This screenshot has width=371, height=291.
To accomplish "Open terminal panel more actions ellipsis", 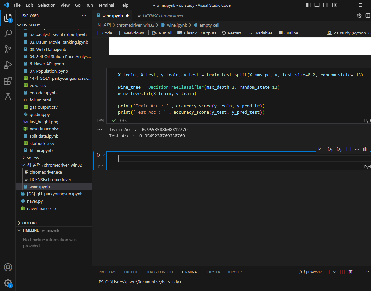I will pyautogui.click(x=359, y=272).
